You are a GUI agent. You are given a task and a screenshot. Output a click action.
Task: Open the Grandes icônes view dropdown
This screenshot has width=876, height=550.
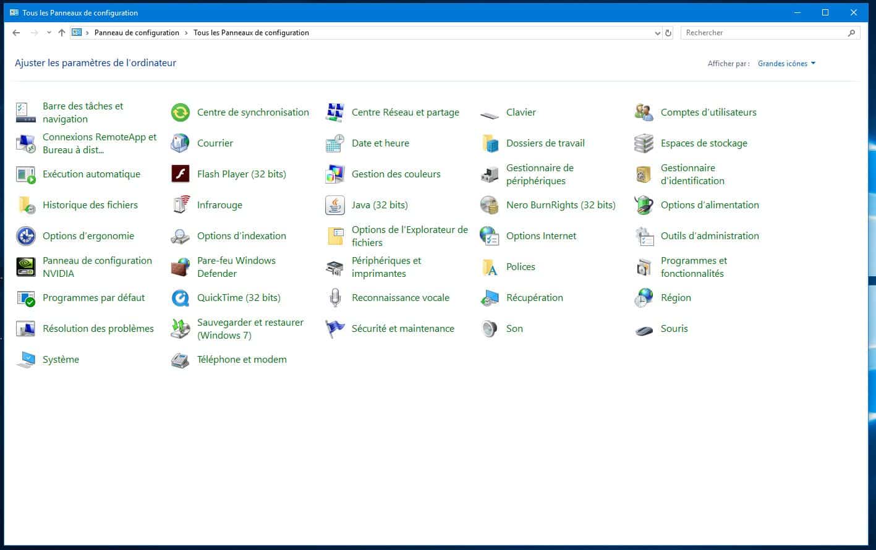pyautogui.click(x=786, y=63)
